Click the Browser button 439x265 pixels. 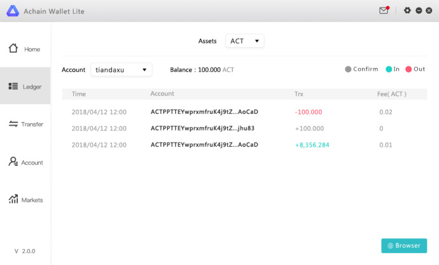404,246
